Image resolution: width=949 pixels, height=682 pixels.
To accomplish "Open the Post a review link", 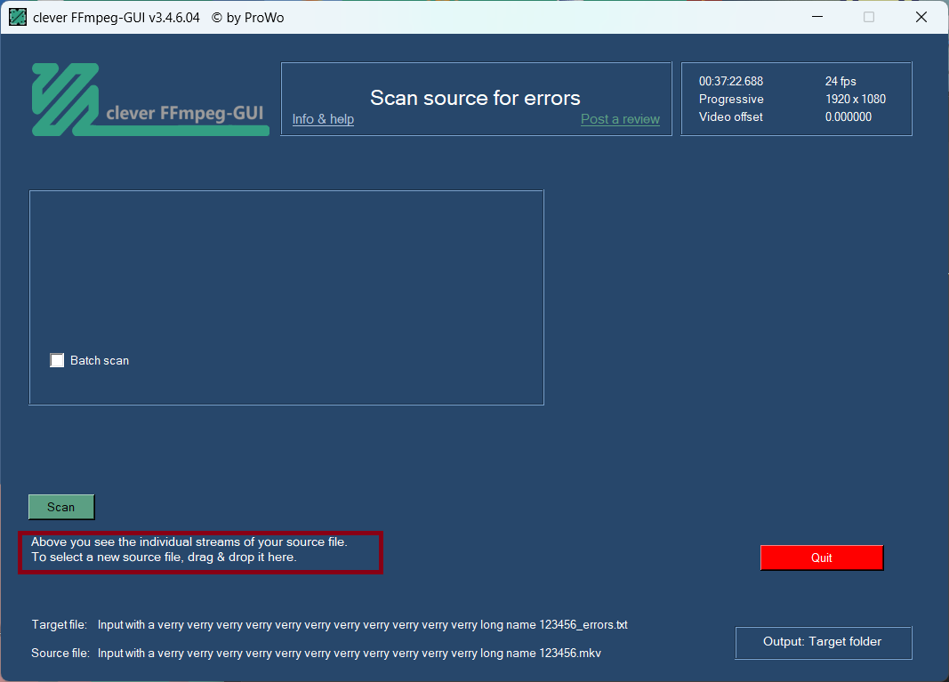I will (620, 119).
